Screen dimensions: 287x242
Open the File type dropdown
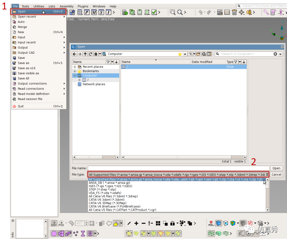[x=178, y=175]
